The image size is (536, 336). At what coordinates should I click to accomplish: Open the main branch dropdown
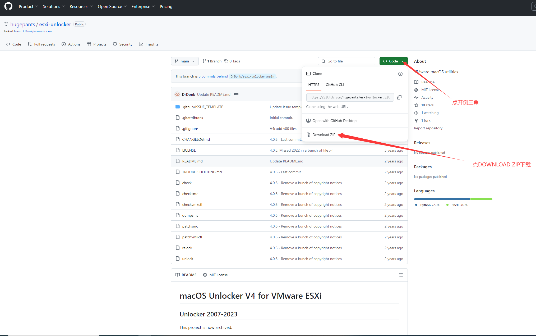click(x=185, y=61)
